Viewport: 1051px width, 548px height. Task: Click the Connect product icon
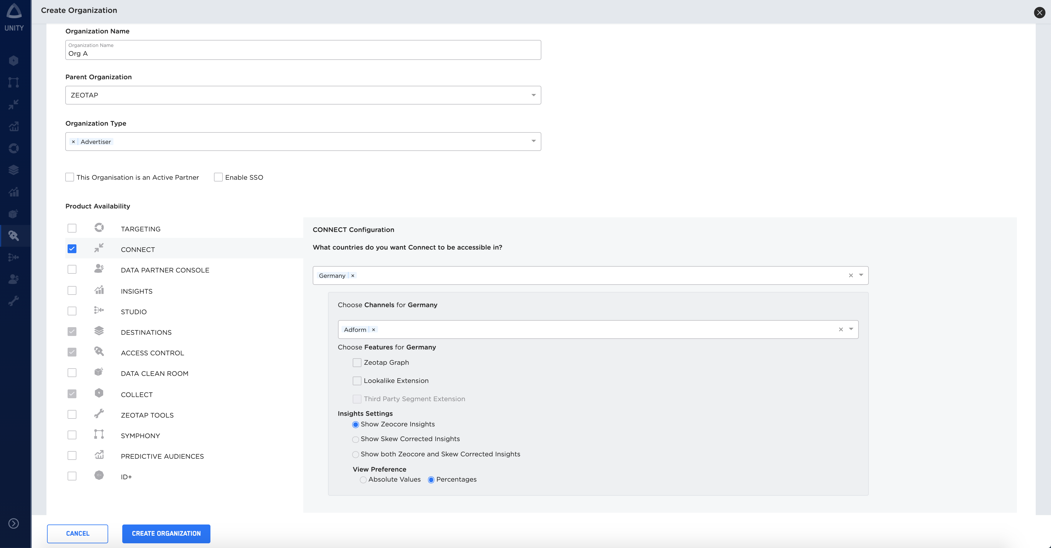pos(99,249)
